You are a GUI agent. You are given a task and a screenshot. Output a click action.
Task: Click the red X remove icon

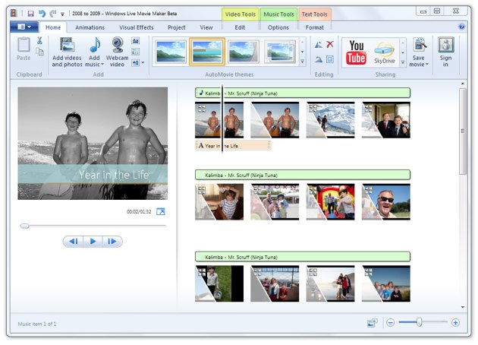tap(330, 45)
